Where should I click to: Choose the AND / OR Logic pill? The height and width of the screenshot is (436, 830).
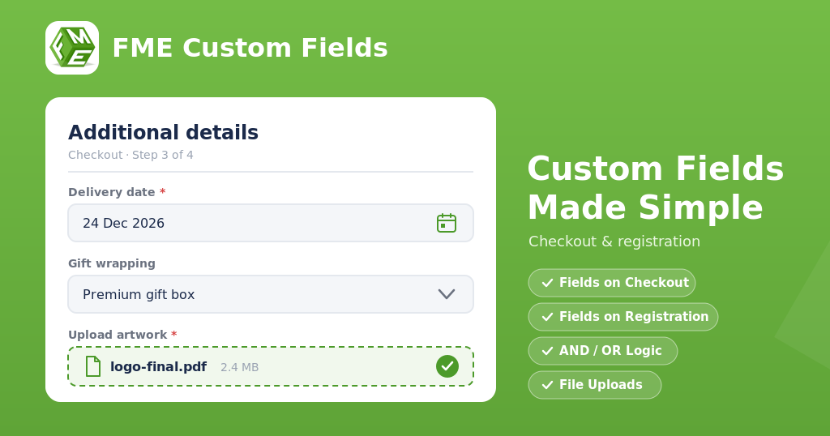pyautogui.click(x=603, y=351)
